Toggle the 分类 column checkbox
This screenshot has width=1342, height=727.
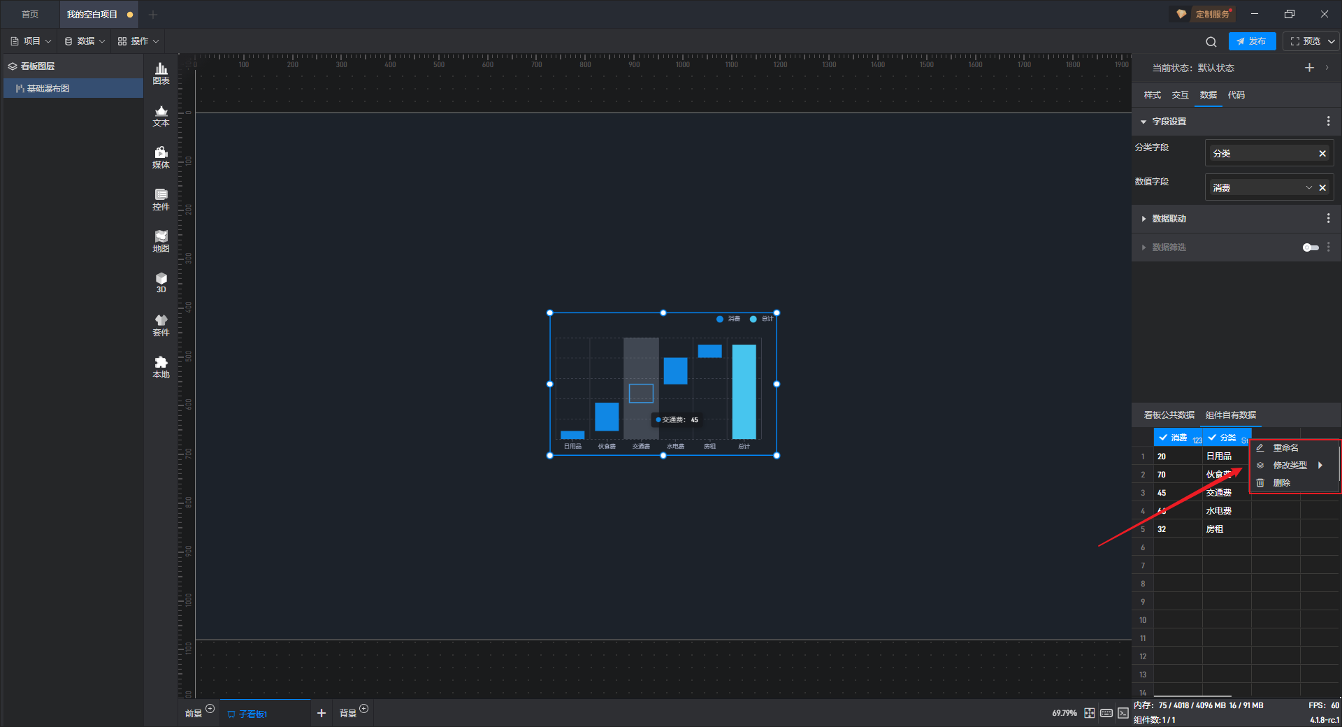click(x=1212, y=438)
